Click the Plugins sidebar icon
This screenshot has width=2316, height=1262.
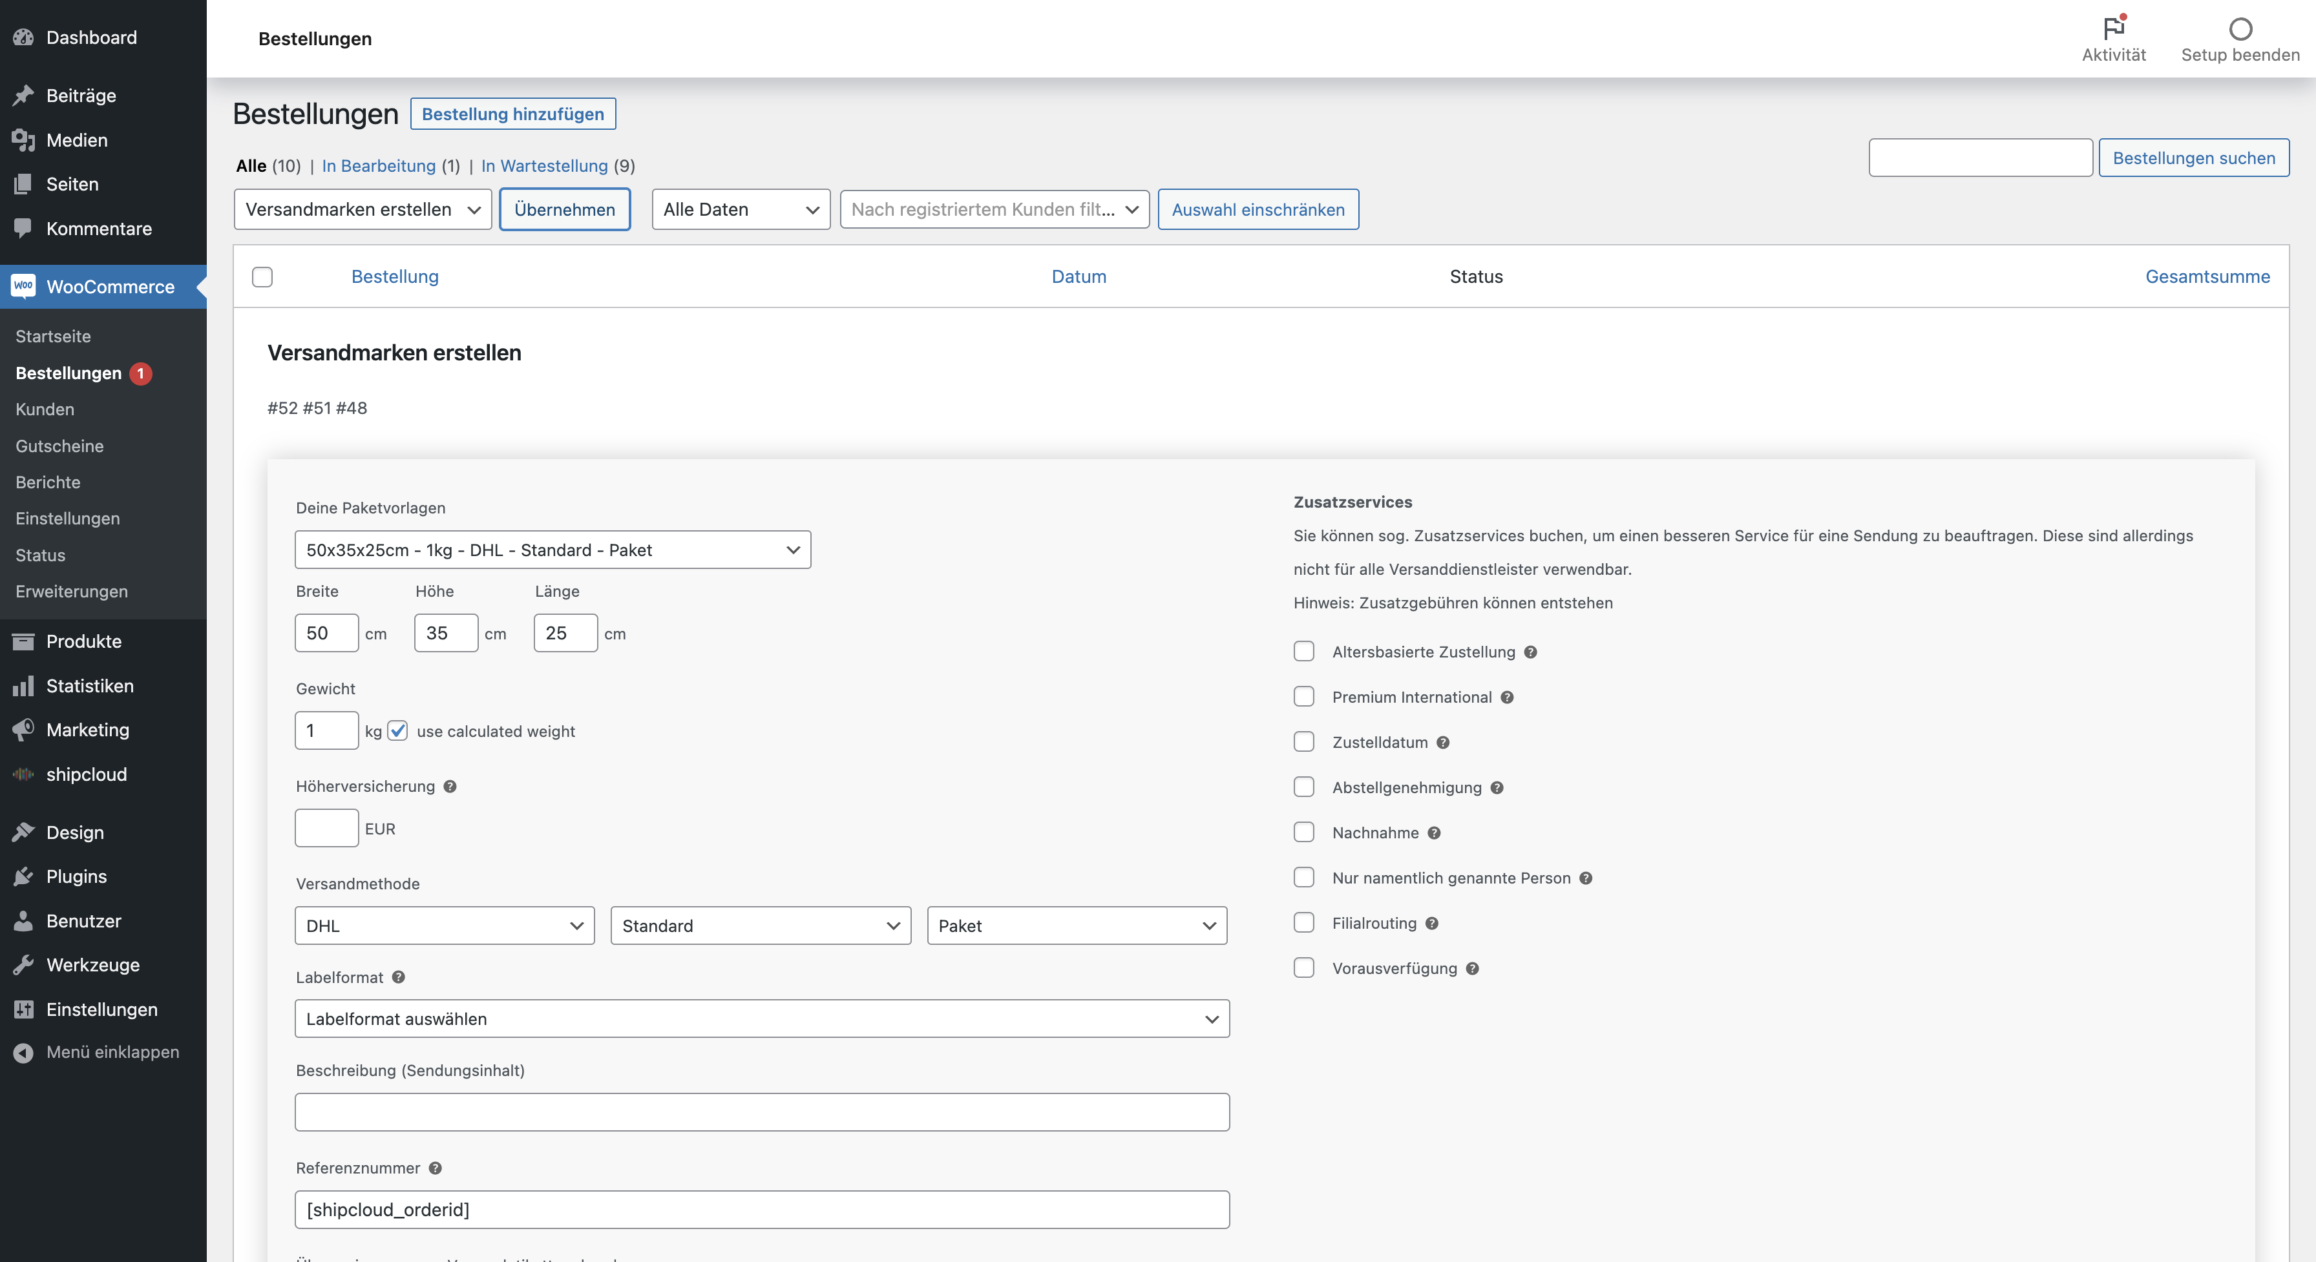coord(25,875)
